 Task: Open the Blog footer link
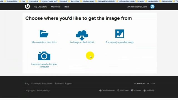(27, 84)
